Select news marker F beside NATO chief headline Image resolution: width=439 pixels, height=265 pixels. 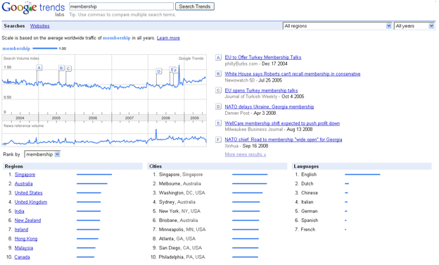pyautogui.click(x=218, y=140)
